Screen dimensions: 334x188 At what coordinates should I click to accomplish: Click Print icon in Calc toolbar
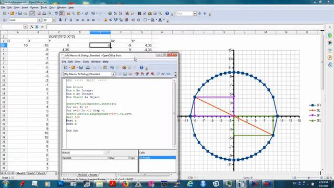pos(44,14)
